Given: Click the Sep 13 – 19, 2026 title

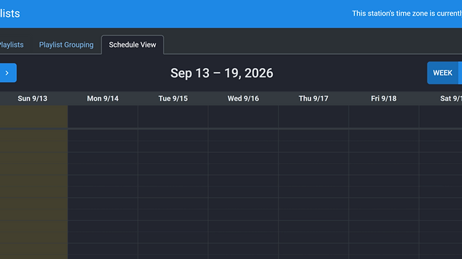Looking at the screenshot, I should click(222, 73).
